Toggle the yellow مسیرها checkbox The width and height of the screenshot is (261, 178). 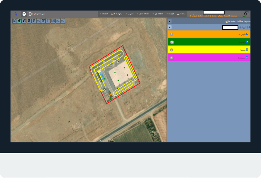(247, 49)
